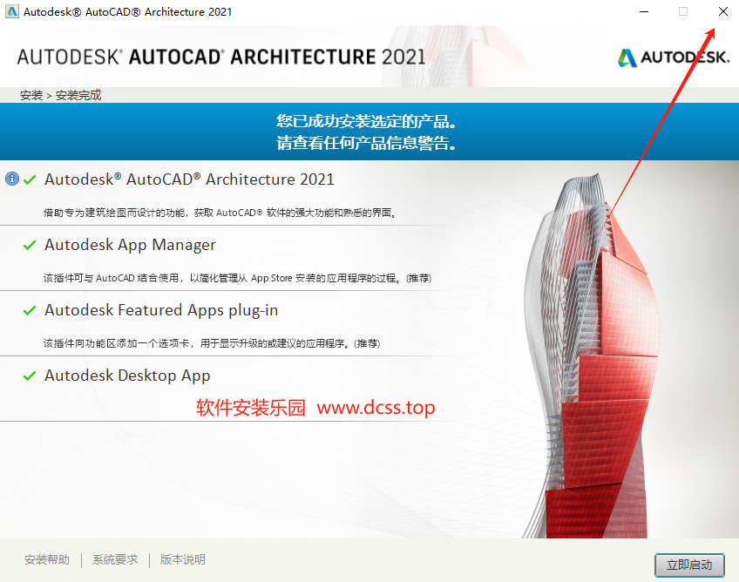Image resolution: width=739 pixels, height=582 pixels.
Task: Click the green checkmark next to AutoCAD Architecture 2021
Action: pos(30,179)
